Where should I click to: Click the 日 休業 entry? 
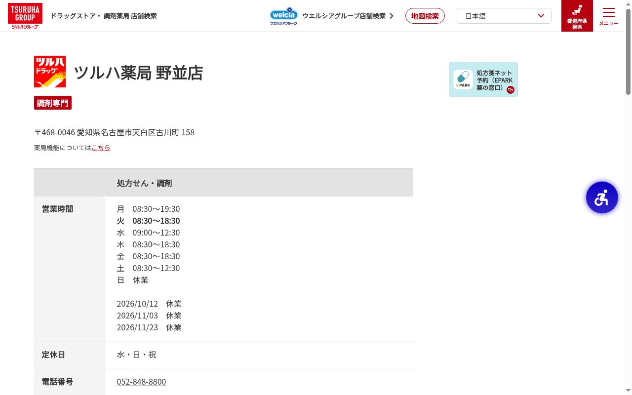(132, 280)
